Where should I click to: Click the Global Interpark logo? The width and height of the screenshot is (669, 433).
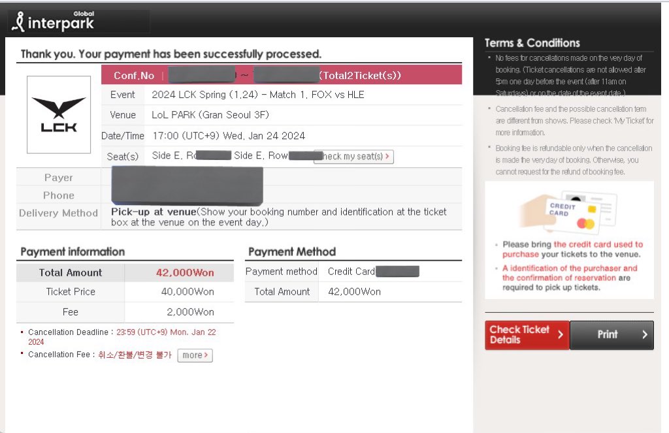(x=53, y=22)
